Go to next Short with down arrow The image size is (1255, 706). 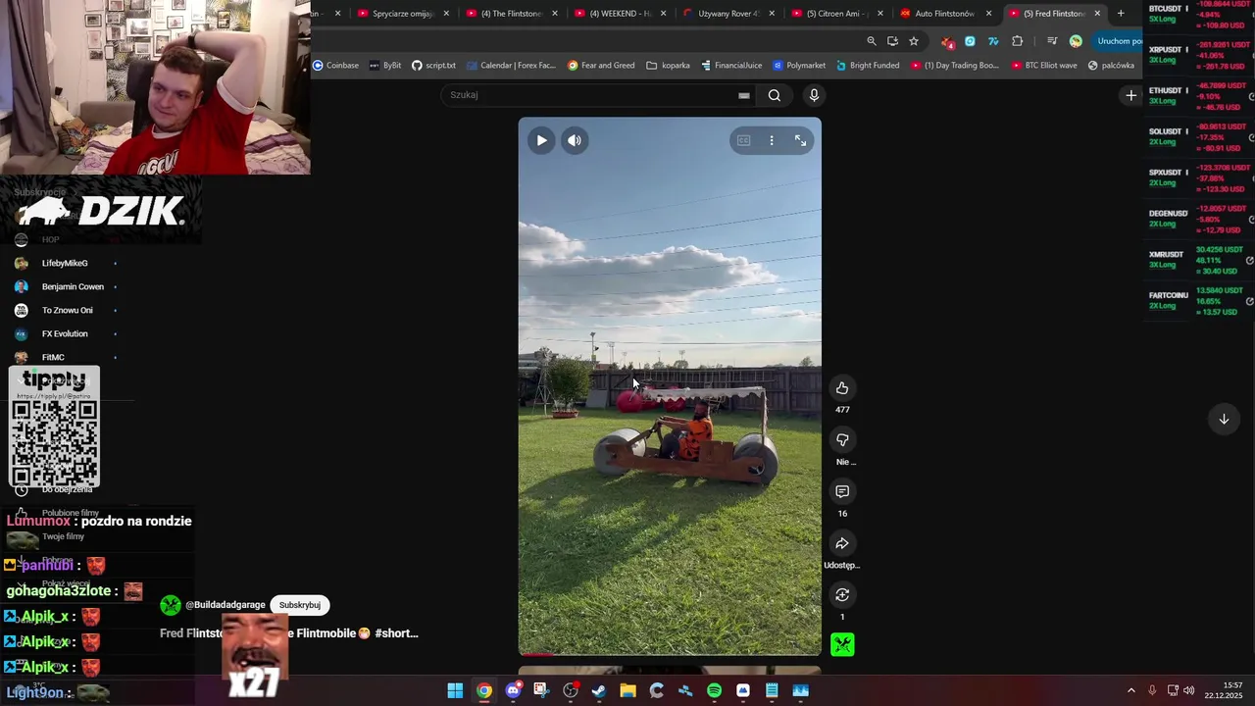point(1224,419)
